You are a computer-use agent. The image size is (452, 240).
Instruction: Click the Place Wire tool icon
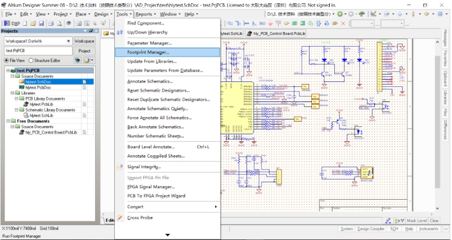click(230, 24)
